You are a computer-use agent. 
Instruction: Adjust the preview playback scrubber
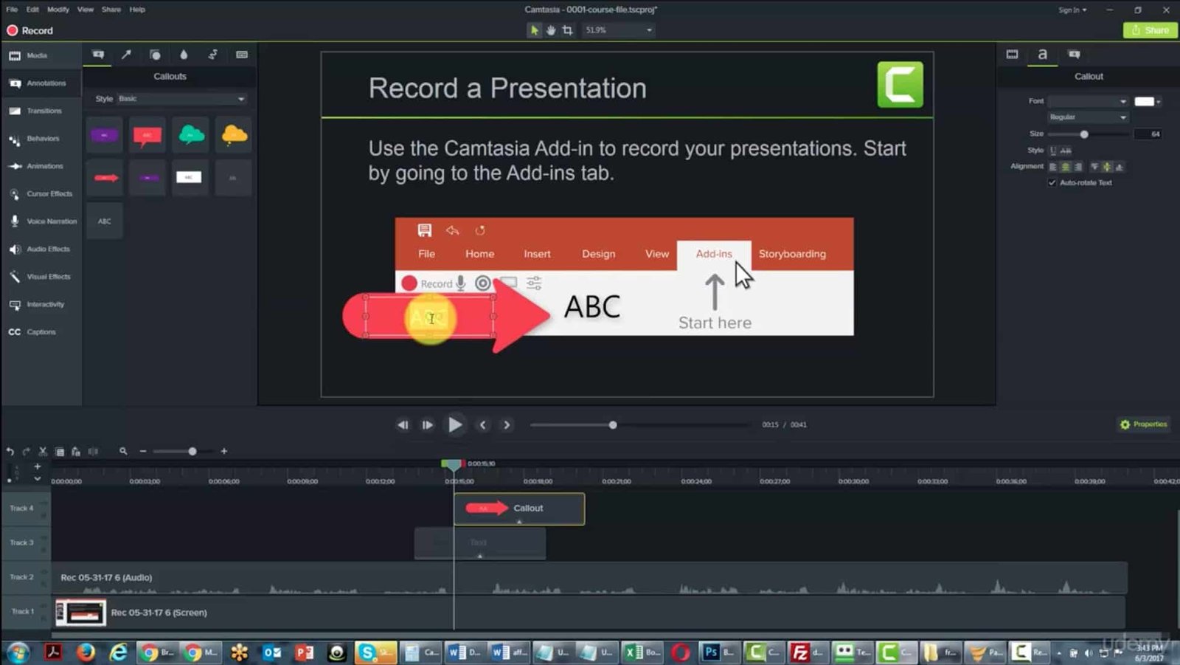pyautogui.click(x=613, y=425)
